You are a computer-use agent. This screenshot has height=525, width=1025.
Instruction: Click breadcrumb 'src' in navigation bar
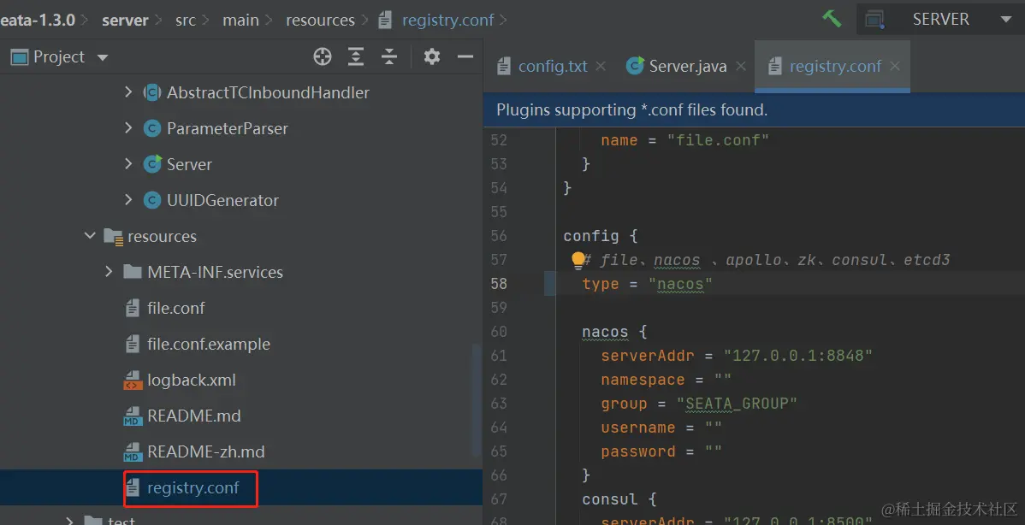point(185,21)
